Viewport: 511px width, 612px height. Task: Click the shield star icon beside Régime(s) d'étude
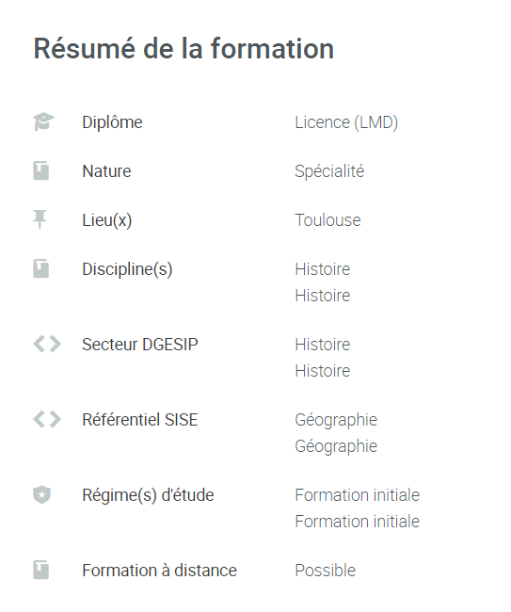click(x=41, y=494)
